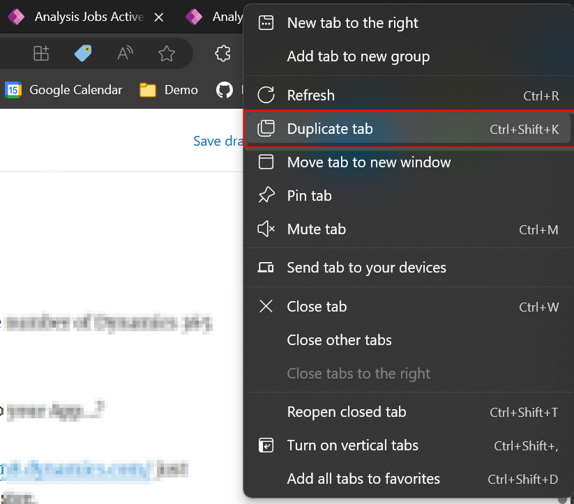Select Duplicate tab from the menu
Image resolution: width=574 pixels, height=504 pixels.
click(330, 129)
